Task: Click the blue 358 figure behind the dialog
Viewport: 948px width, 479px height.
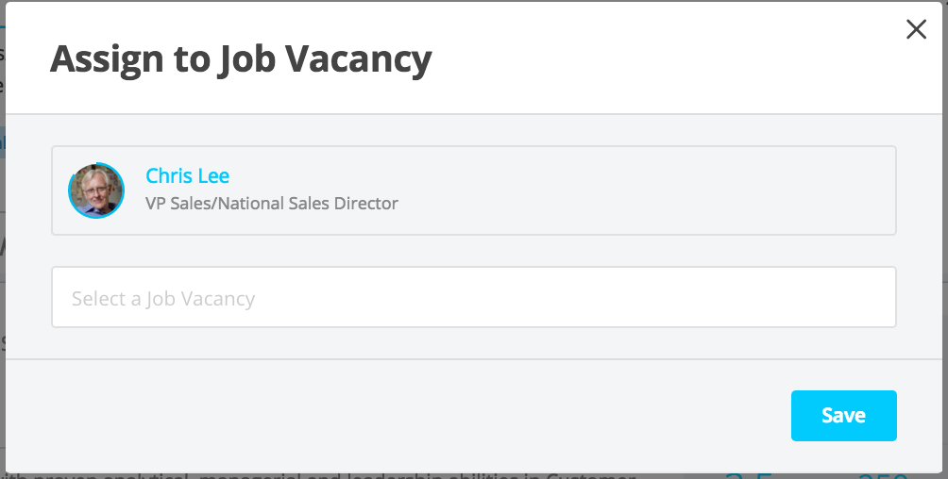Action: 883,476
